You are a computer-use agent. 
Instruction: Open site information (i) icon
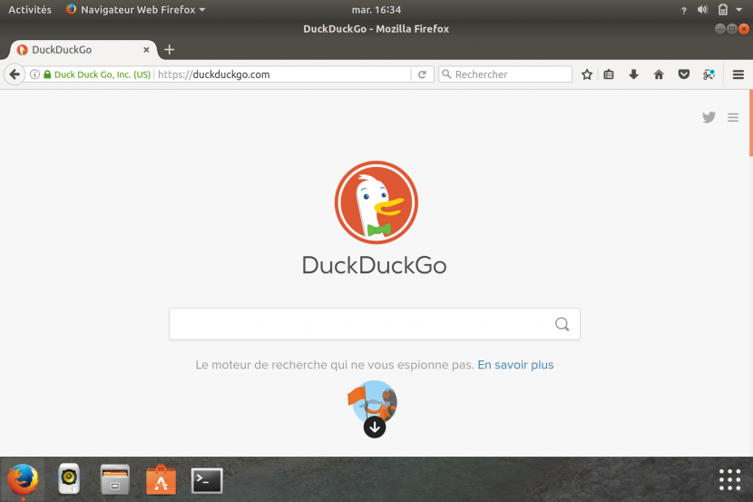[34, 74]
